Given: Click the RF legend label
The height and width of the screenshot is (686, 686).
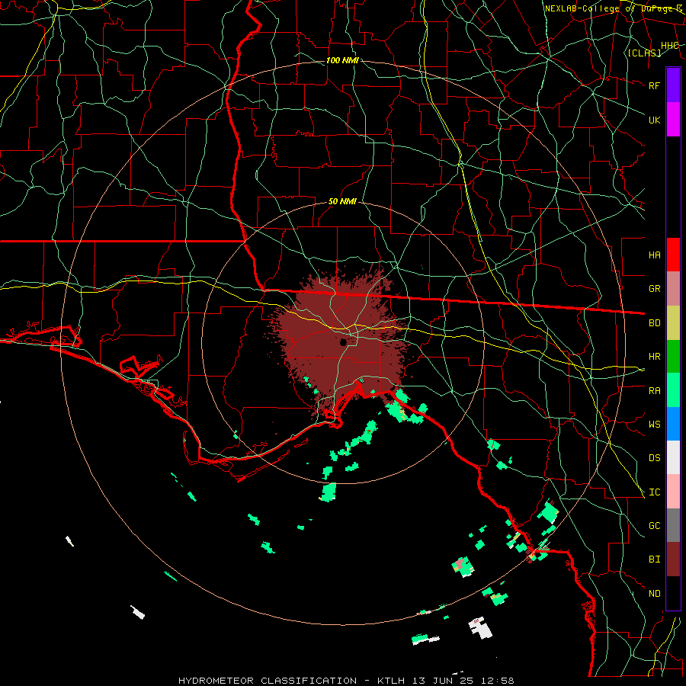Looking at the screenshot, I should (x=654, y=85).
